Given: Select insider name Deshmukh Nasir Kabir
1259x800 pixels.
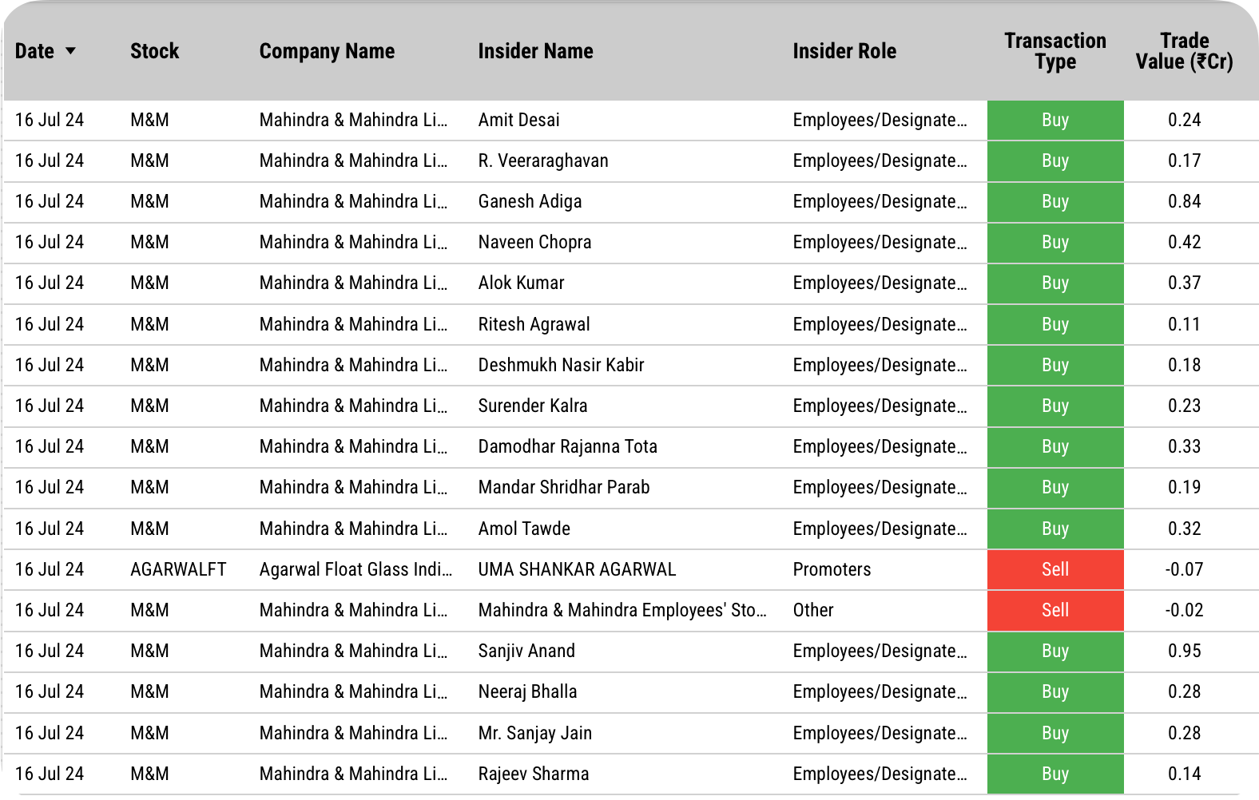Looking at the screenshot, I should click(x=561, y=365).
